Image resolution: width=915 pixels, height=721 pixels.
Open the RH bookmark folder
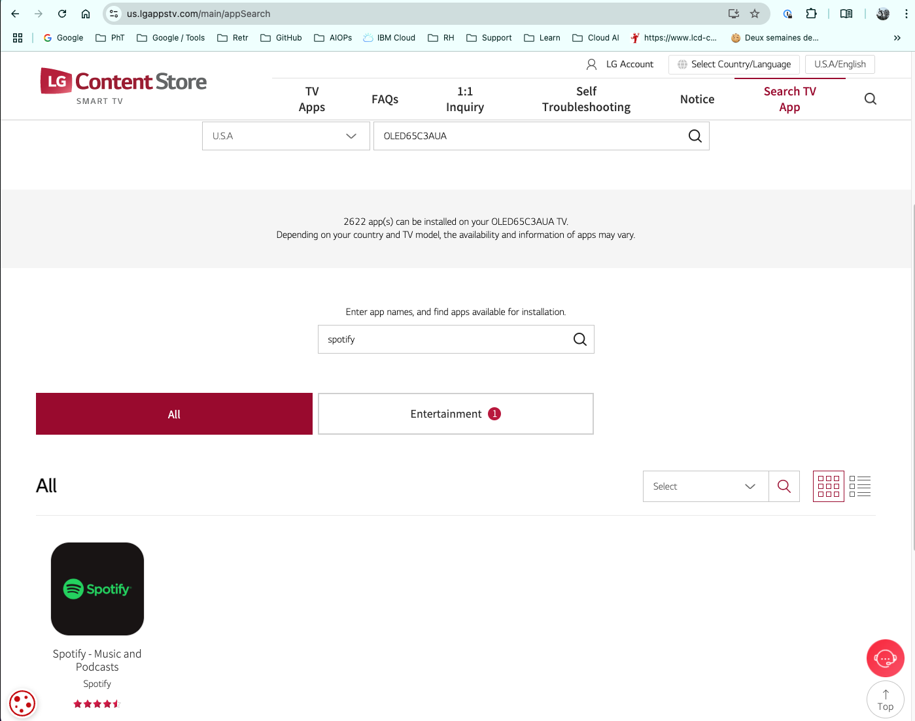pyautogui.click(x=441, y=38)
